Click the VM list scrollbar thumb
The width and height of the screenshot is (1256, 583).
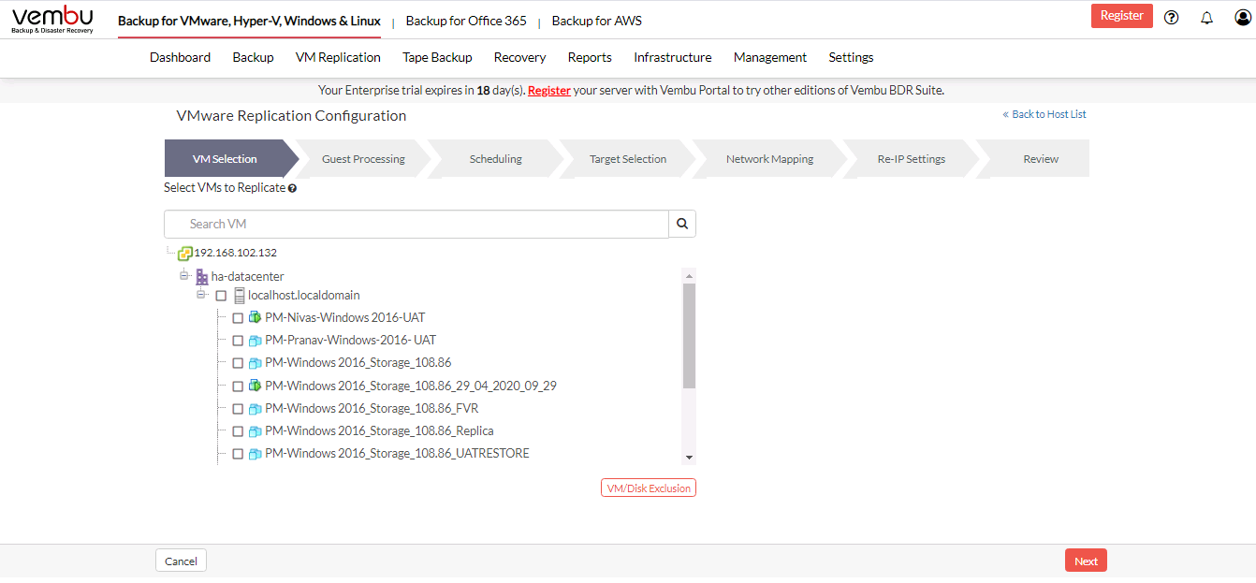[x=690, y=336]
